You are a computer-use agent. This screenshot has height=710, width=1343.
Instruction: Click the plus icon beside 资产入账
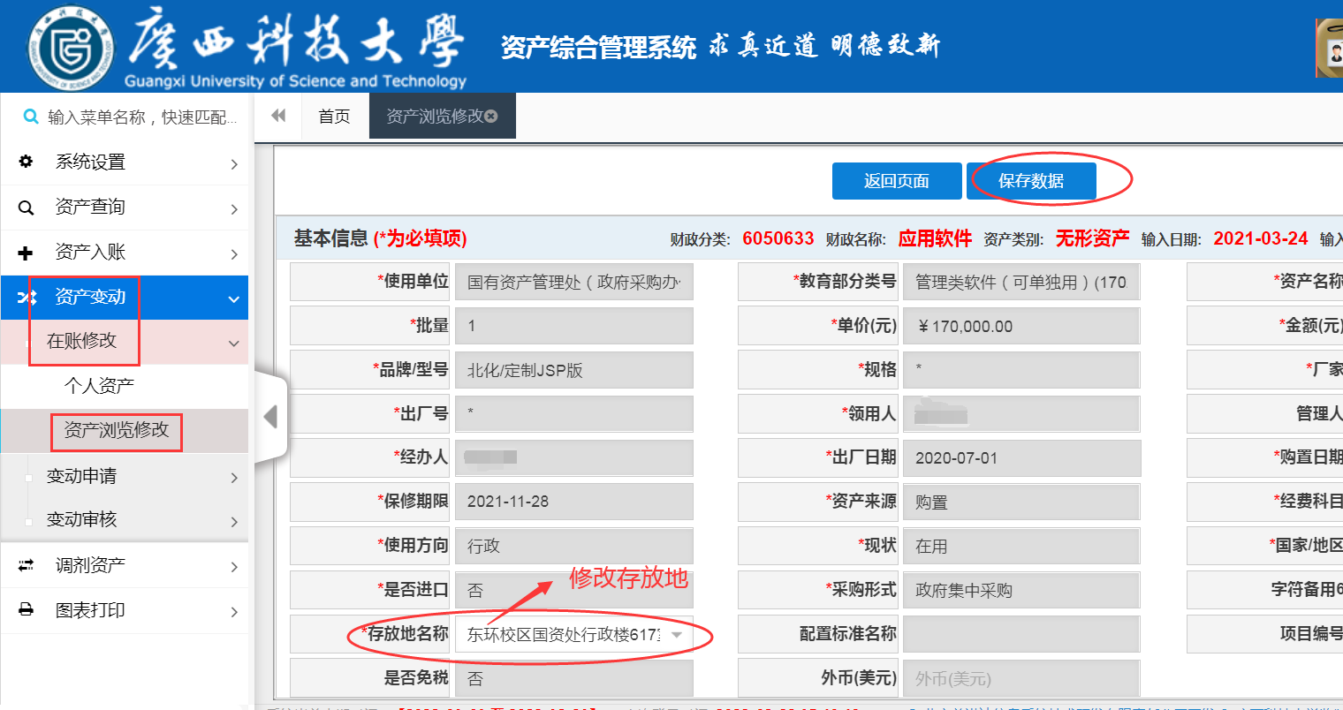click(x=26, y=253)
